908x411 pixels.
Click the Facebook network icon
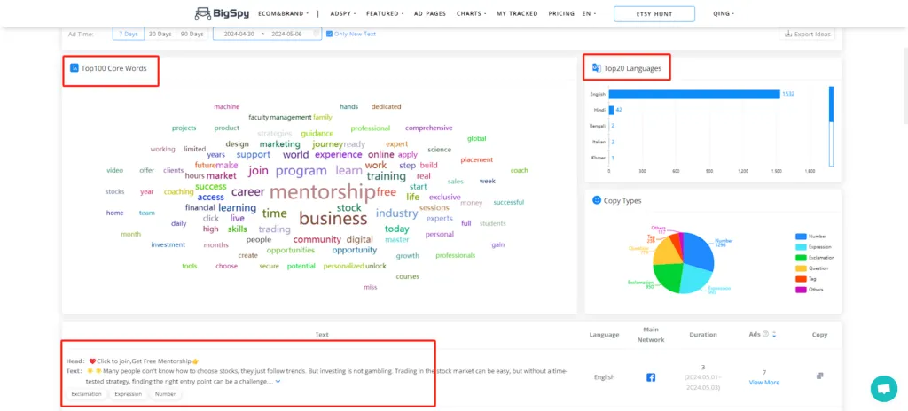(650, 377)
